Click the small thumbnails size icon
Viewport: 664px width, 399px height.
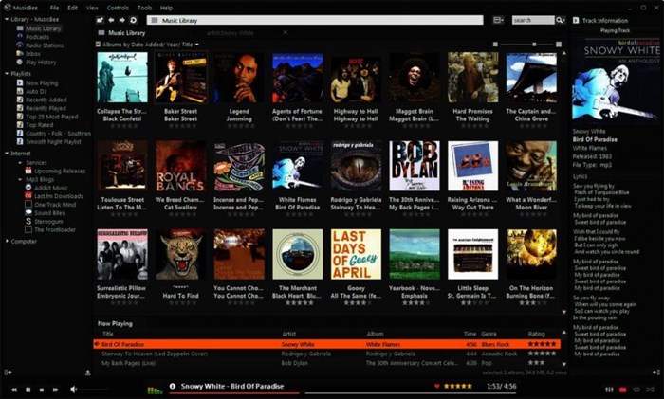point(495,44)
